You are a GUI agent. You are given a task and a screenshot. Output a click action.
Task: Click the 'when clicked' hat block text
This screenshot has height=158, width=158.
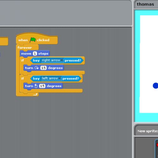(x=34, y=40)
